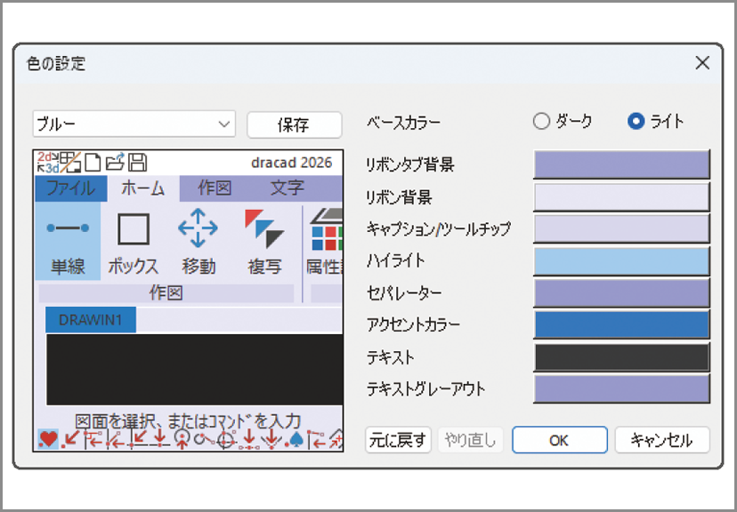737x512 pixels.
Task: Open the ファイル tab in the preview
Action: (69, 189)
